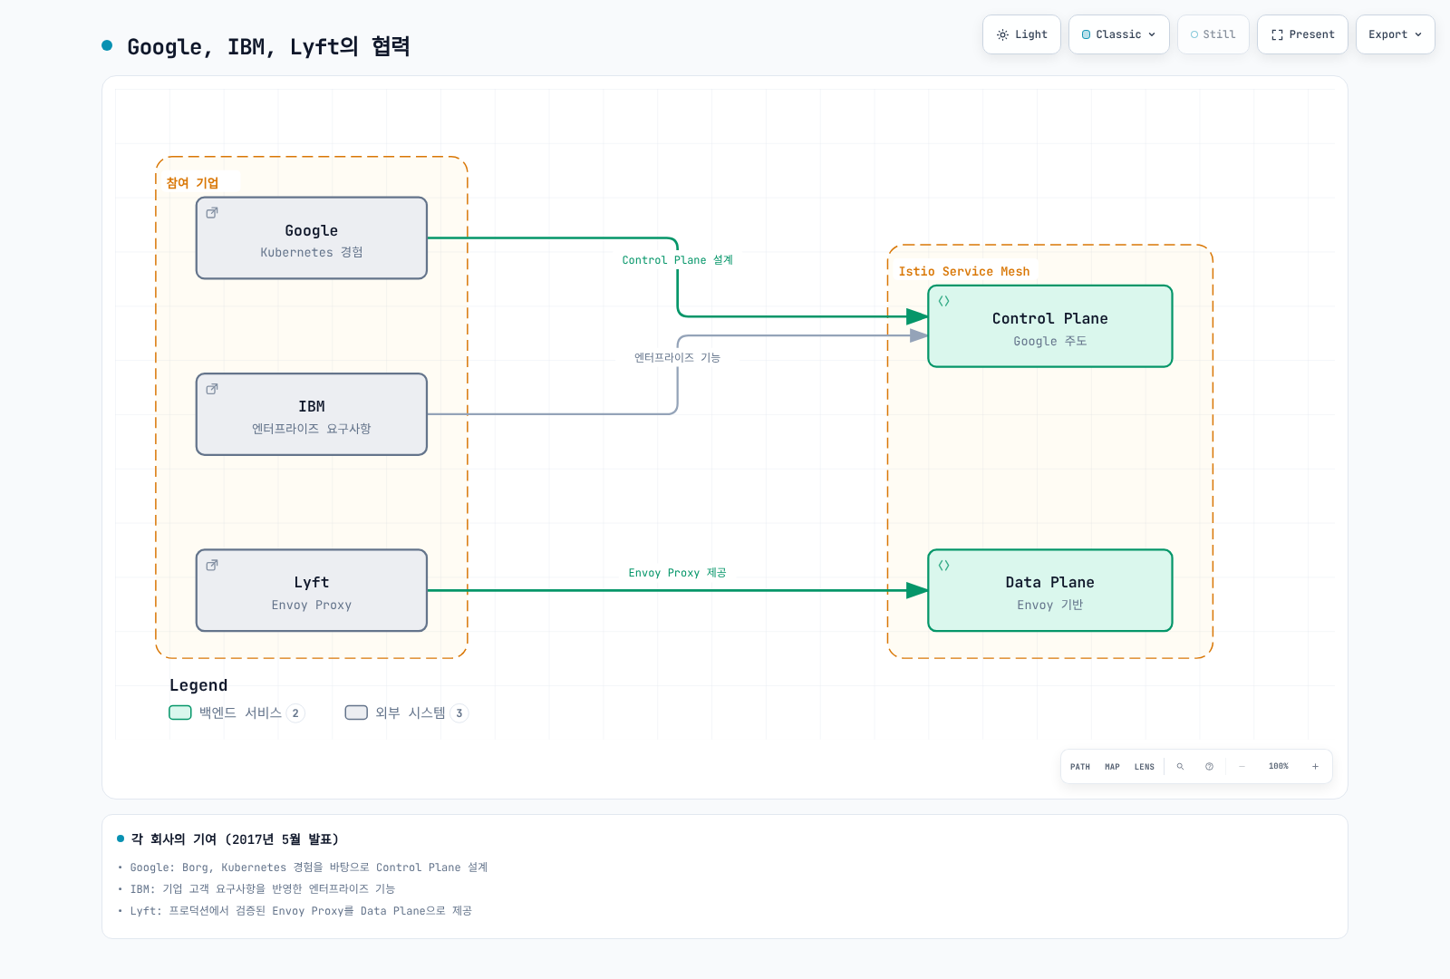The width and height of the screenshot is (1450, 979).
Task: Click the 'Control Plane 설계' edge label
Action: [677, 260]
